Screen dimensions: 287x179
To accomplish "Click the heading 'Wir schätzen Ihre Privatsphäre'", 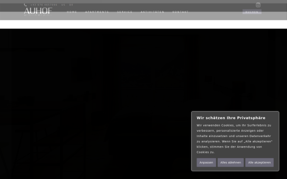I will [x=231, y=118].
